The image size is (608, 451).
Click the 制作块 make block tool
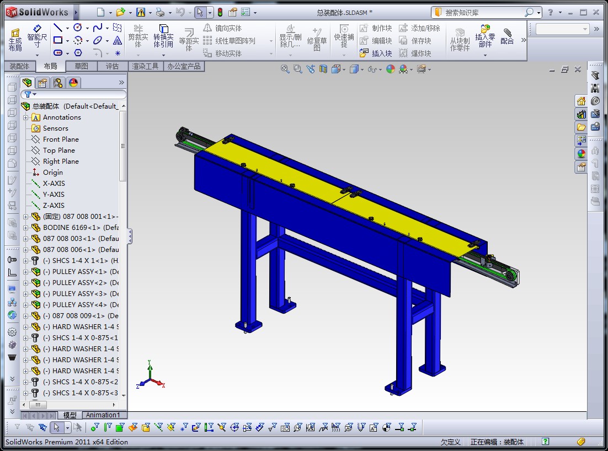[376, 28]
